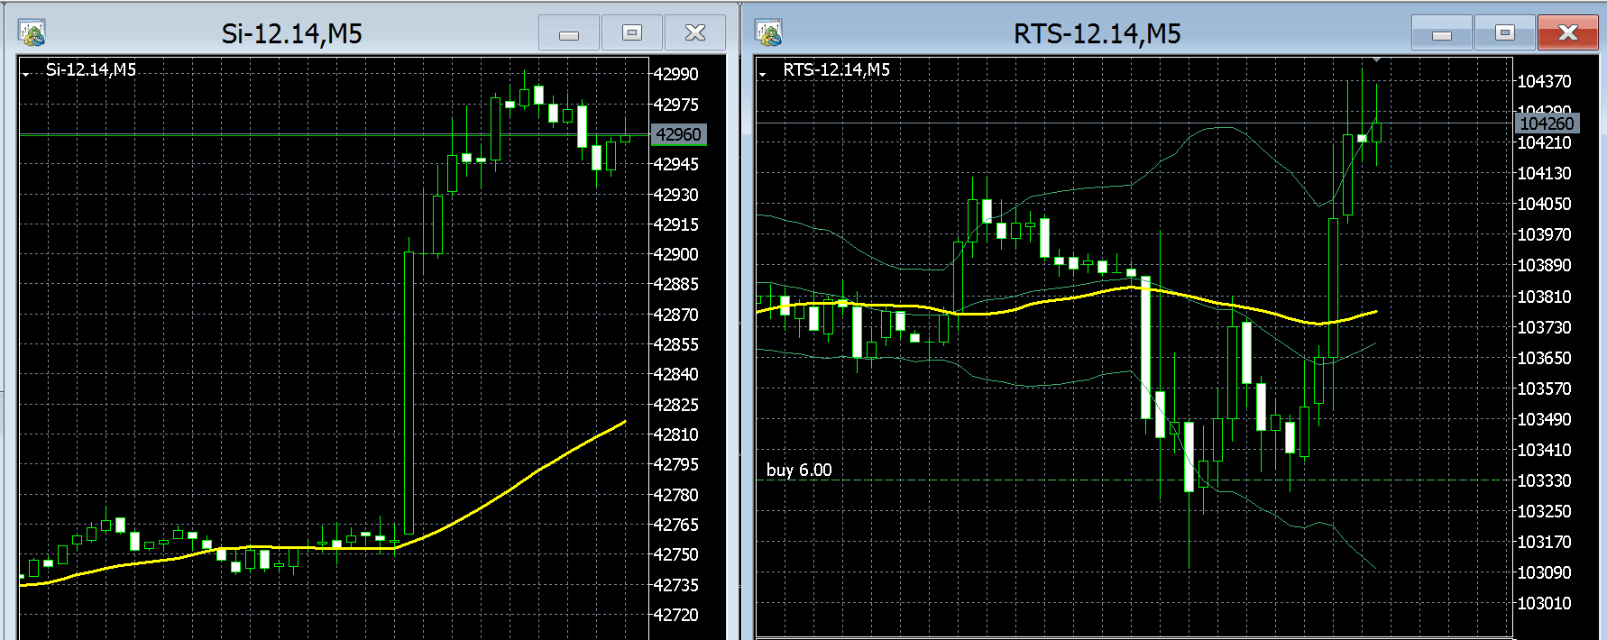
Task: Click the RTS-12.14 window's MetaTrader icon
Action: click(769, 33)
